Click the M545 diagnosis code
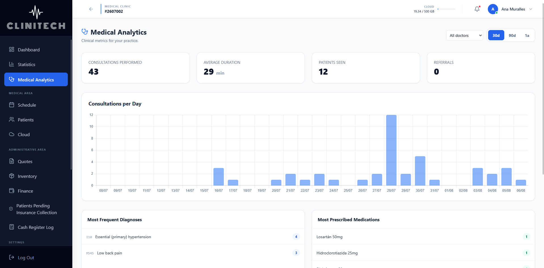This screenshot has height=268, width=544. pos(90,253)
